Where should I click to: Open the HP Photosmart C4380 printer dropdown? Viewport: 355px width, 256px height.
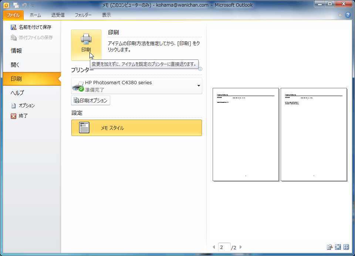click(x=136, y=86)
